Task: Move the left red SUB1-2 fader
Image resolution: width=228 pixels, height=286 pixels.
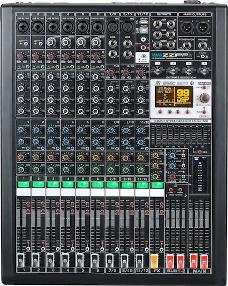Action: pos(170,261)
